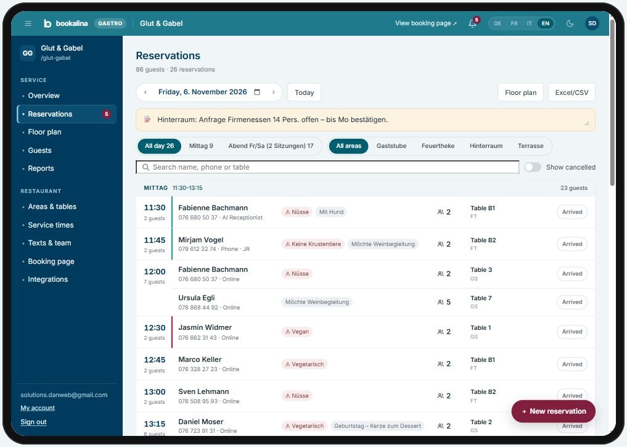Open Arrived status for Table 3
627x447 pixels.
pyautogui.click(x=572, y=274)
